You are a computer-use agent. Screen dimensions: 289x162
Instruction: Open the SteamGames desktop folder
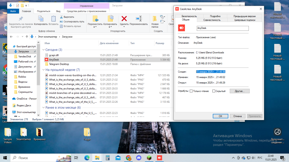tap(24, 134)
